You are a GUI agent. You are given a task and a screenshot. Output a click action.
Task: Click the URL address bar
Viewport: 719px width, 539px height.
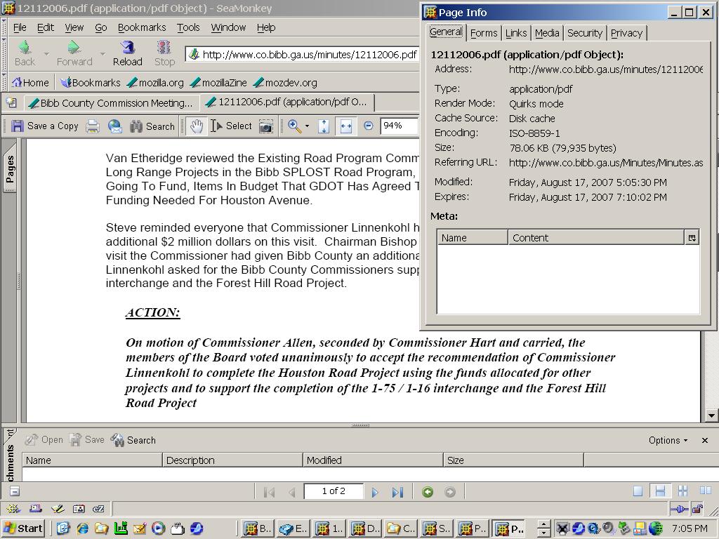(303, 55)
